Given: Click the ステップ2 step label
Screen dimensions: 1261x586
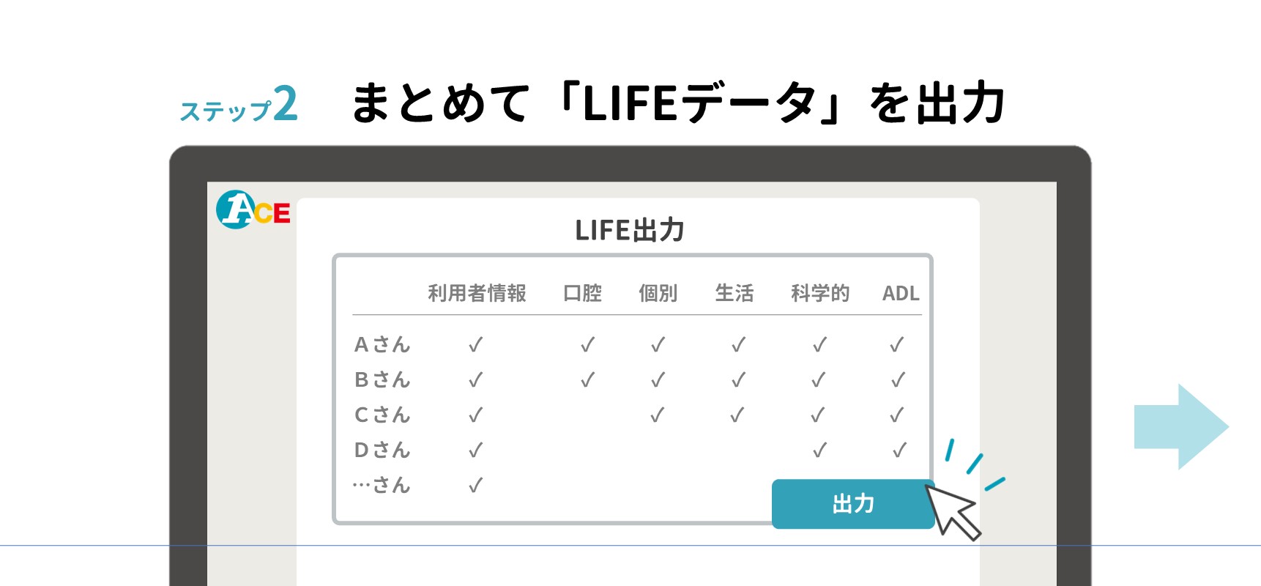Looking at the screenshot, I should click(239, 105).
